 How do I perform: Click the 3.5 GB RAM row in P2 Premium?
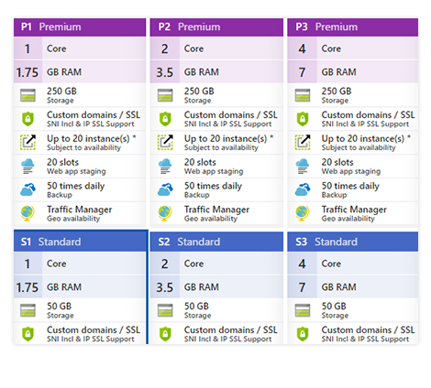216,72
